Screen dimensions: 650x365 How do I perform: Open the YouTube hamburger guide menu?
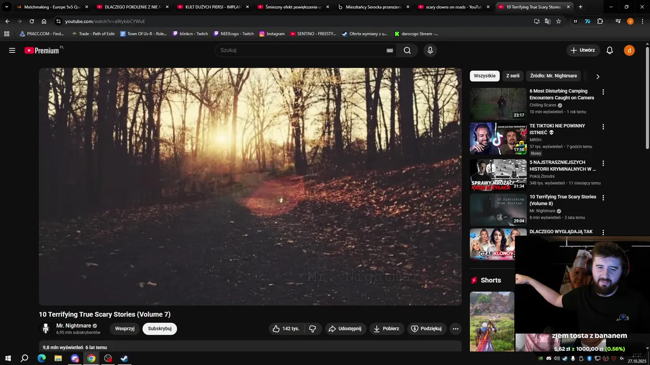(x=12, y=50)
